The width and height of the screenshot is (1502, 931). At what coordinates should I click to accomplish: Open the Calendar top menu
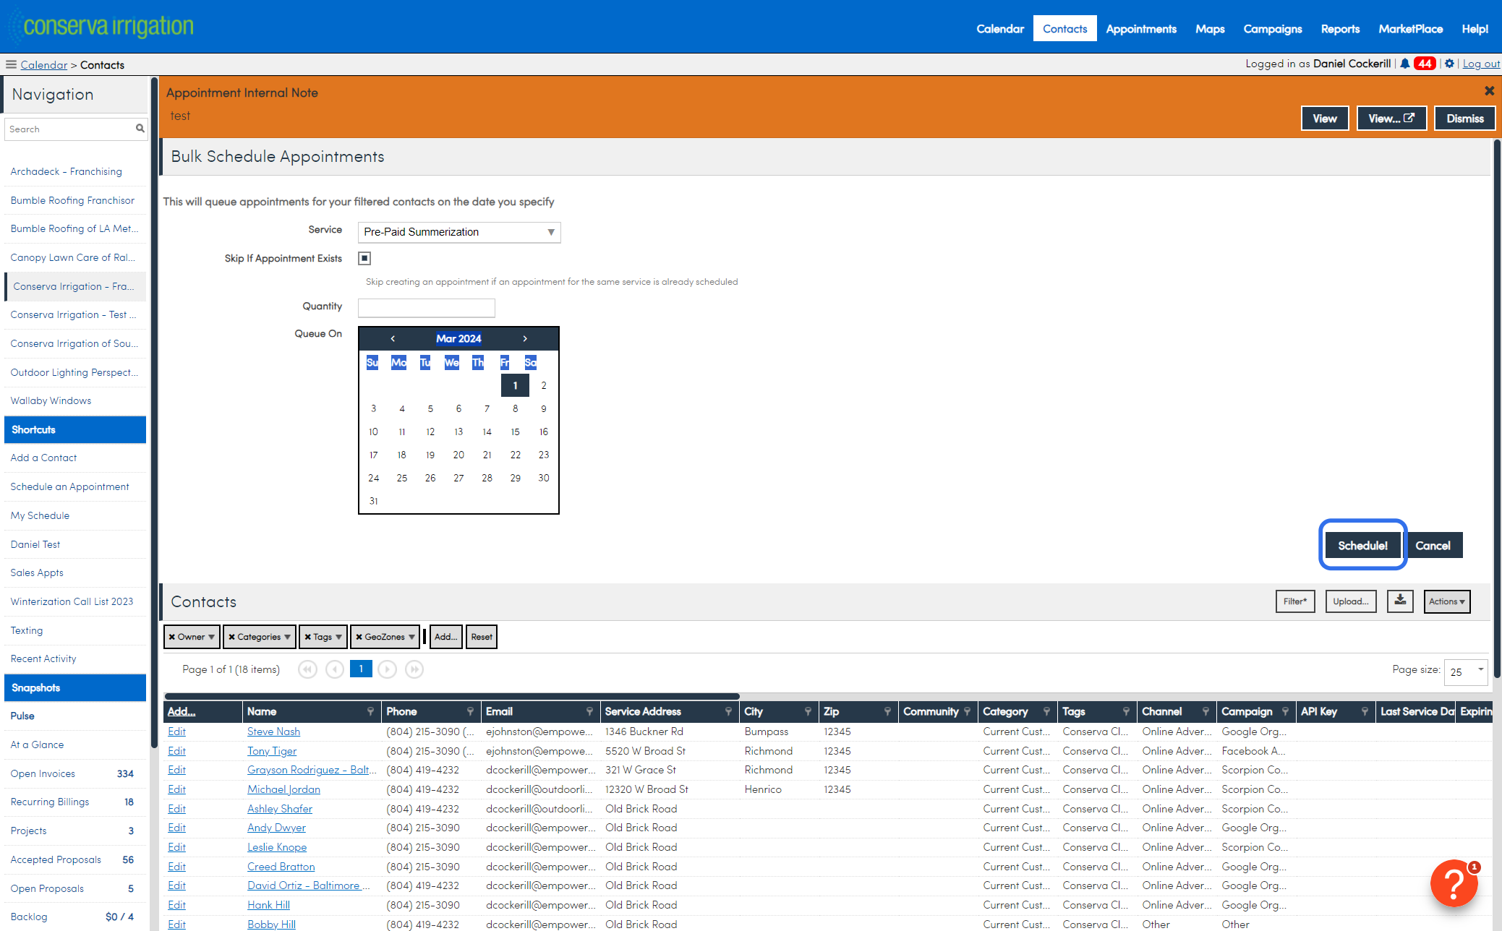(x=1000, y=29)
